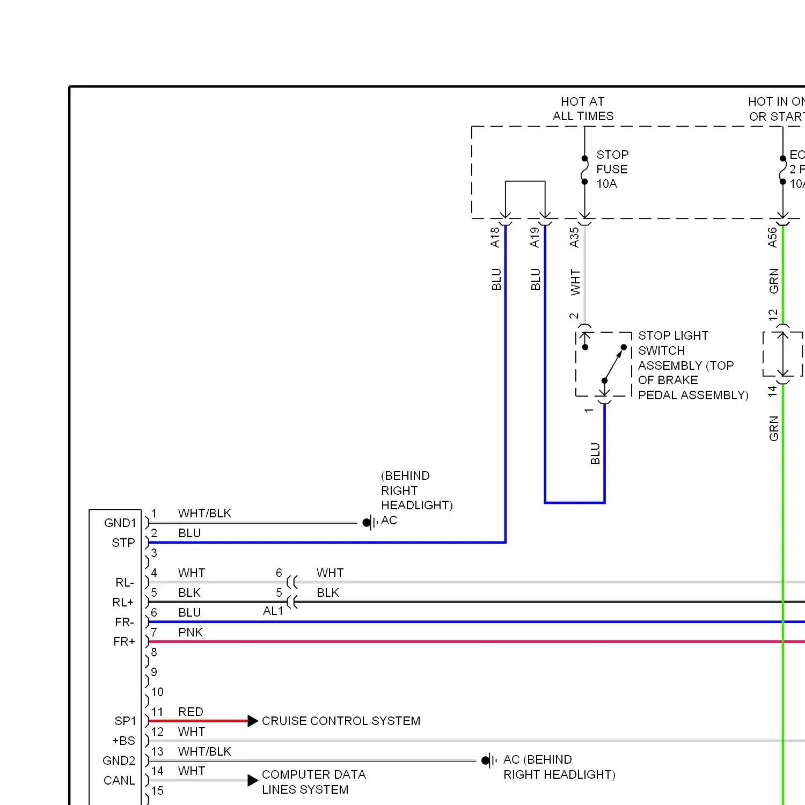Click the FR+ terminal label
The image size is (805, 805).
124,642
